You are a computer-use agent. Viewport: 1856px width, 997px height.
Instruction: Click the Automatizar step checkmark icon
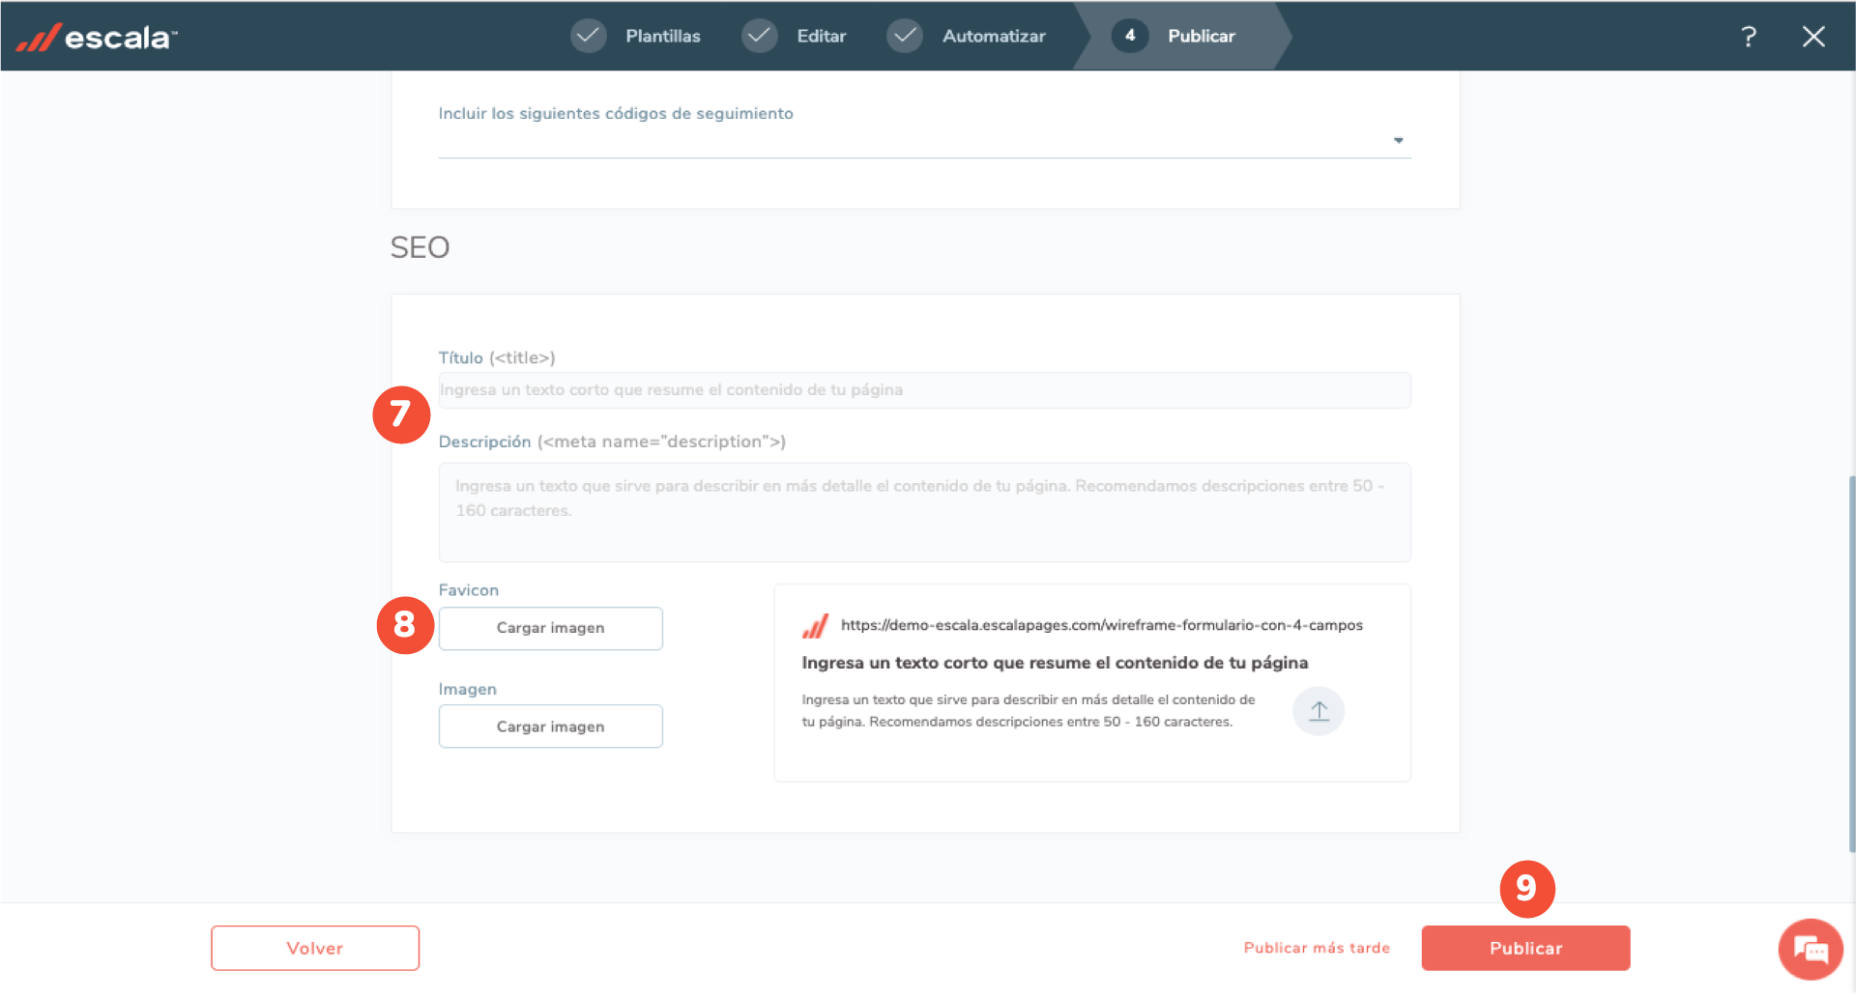click(904, 36)
